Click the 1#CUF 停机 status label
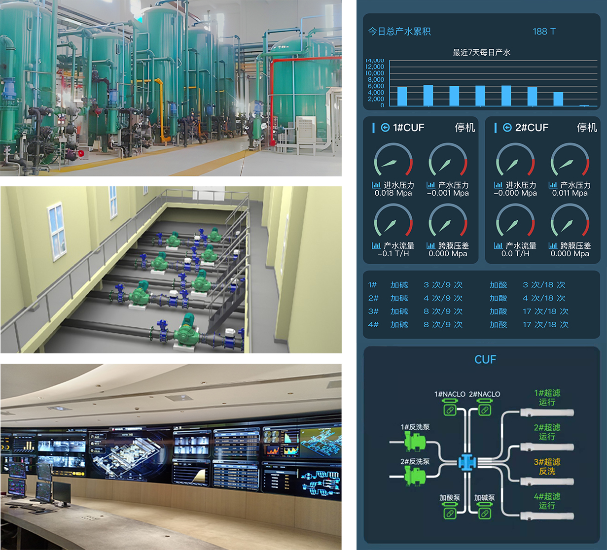Viewport: 607px width, 550px height. coord(464,128)
